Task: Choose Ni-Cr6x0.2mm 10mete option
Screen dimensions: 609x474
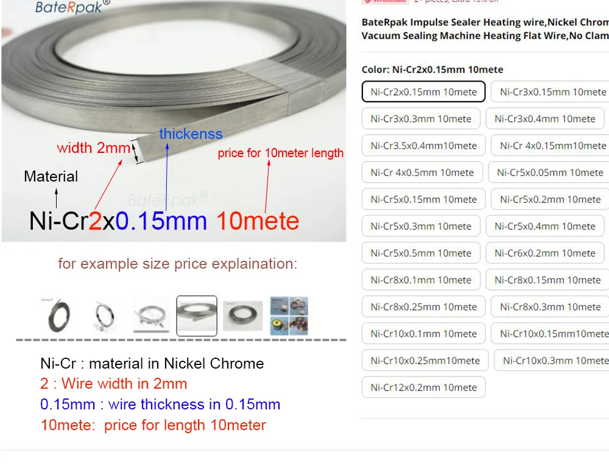Action: (545, 253)
